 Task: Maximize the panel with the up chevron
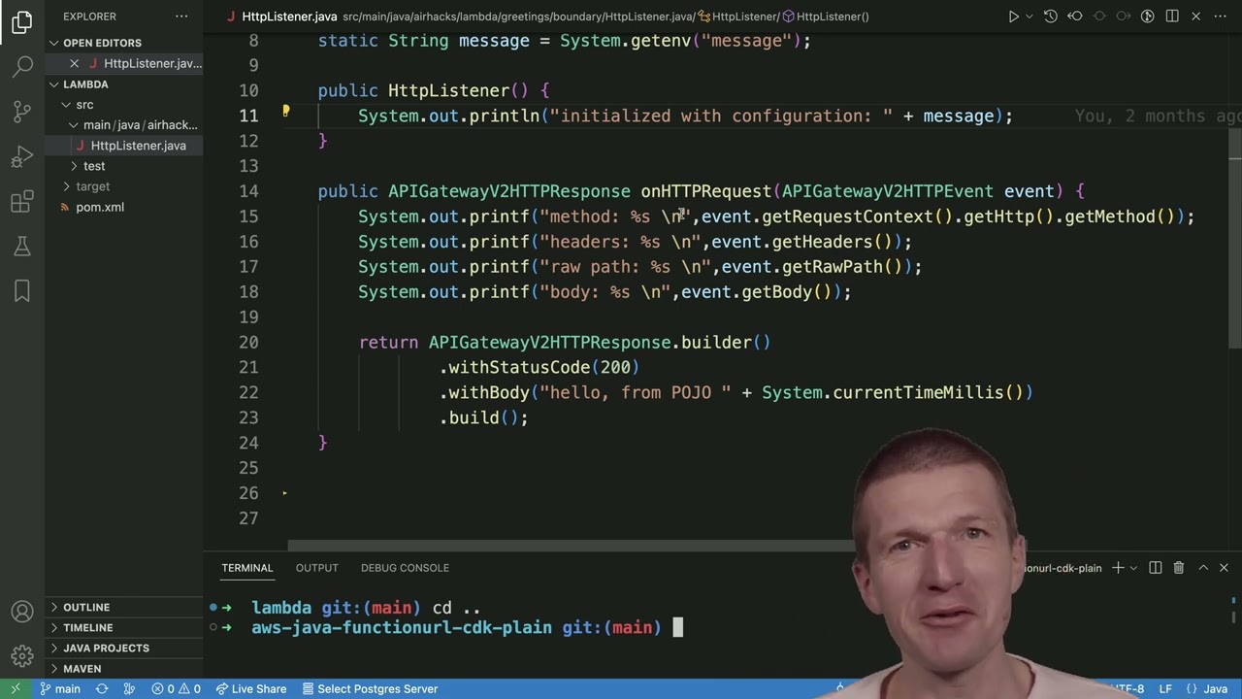pos(1203,568)
